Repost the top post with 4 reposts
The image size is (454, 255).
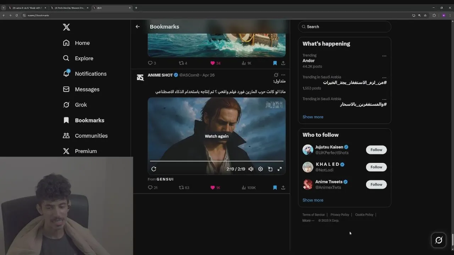[183, 63]
